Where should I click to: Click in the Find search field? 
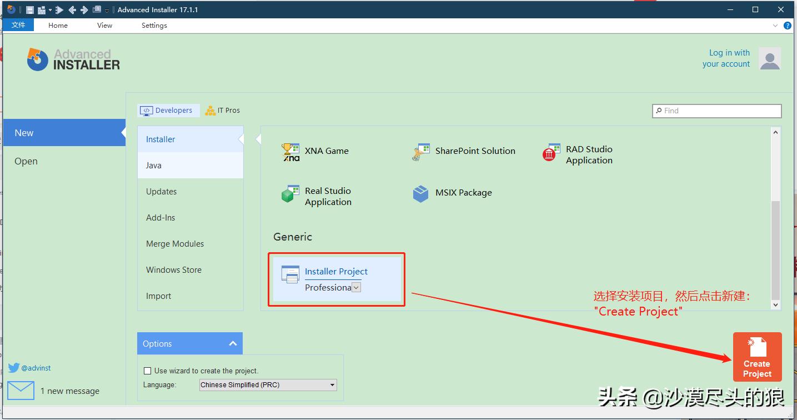point(719,111)
